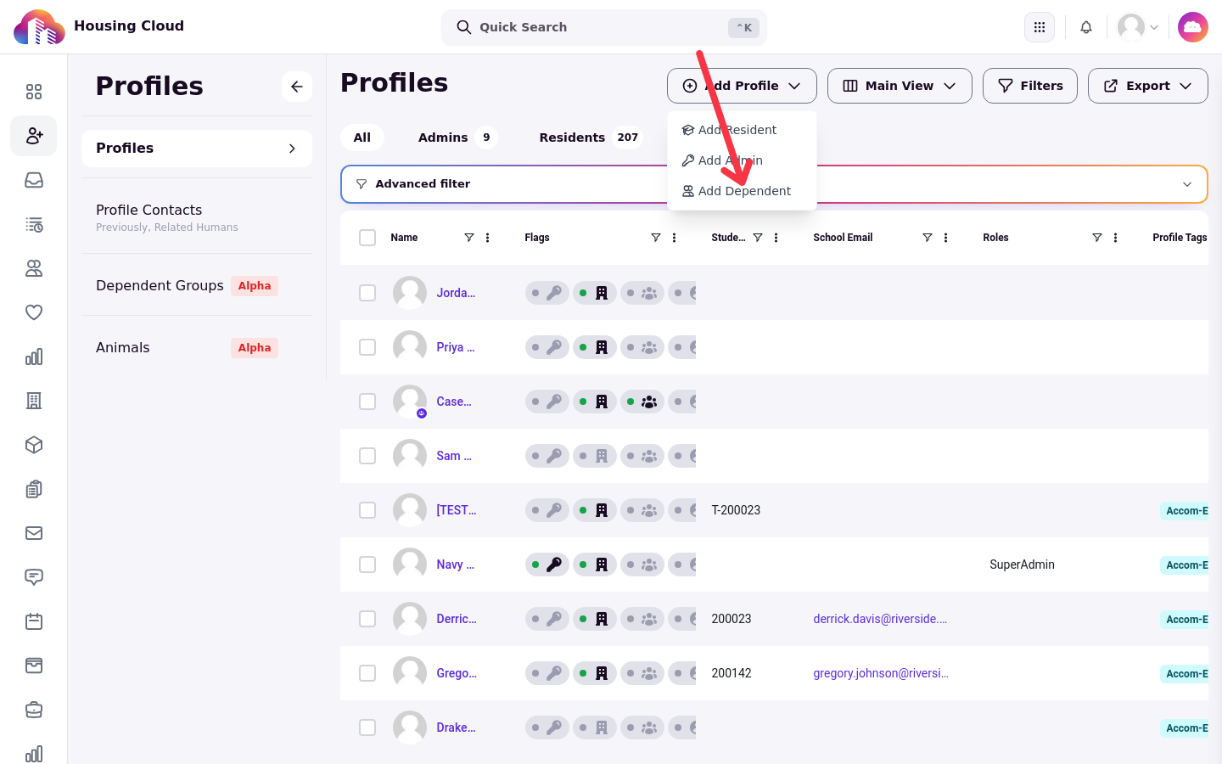Open the cube package icon in sidebar
Viewport: 1222px width, 764px height.
(x=34, y=445)
